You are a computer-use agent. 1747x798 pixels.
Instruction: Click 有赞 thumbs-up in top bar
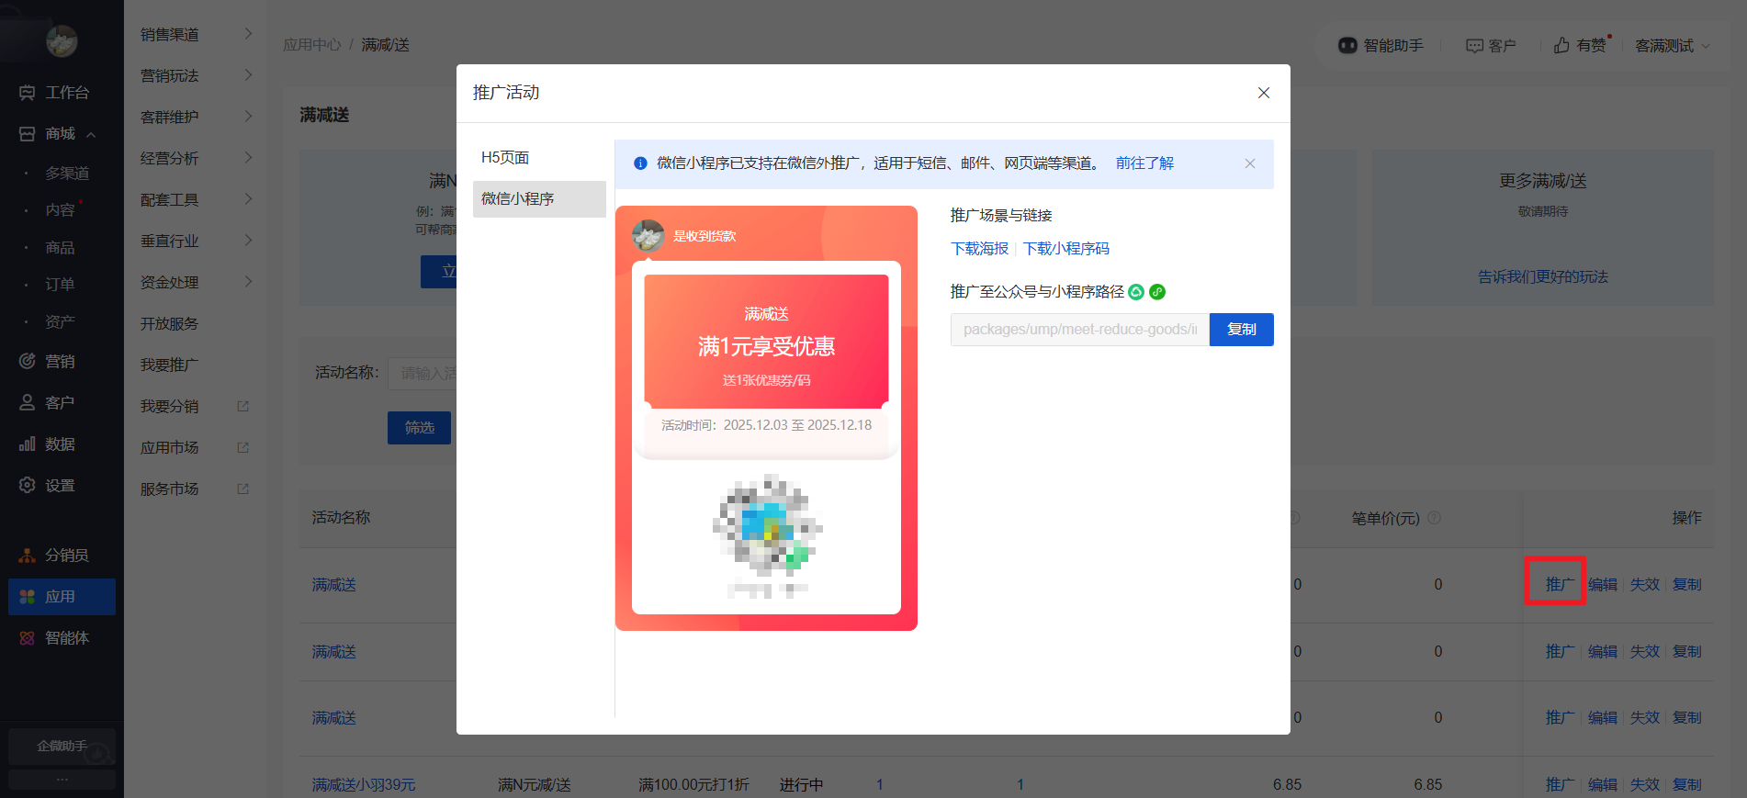point(1581,45)
